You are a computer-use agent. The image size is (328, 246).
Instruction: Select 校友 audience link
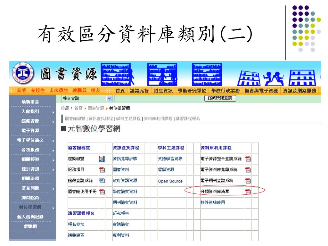coord(95,90)
